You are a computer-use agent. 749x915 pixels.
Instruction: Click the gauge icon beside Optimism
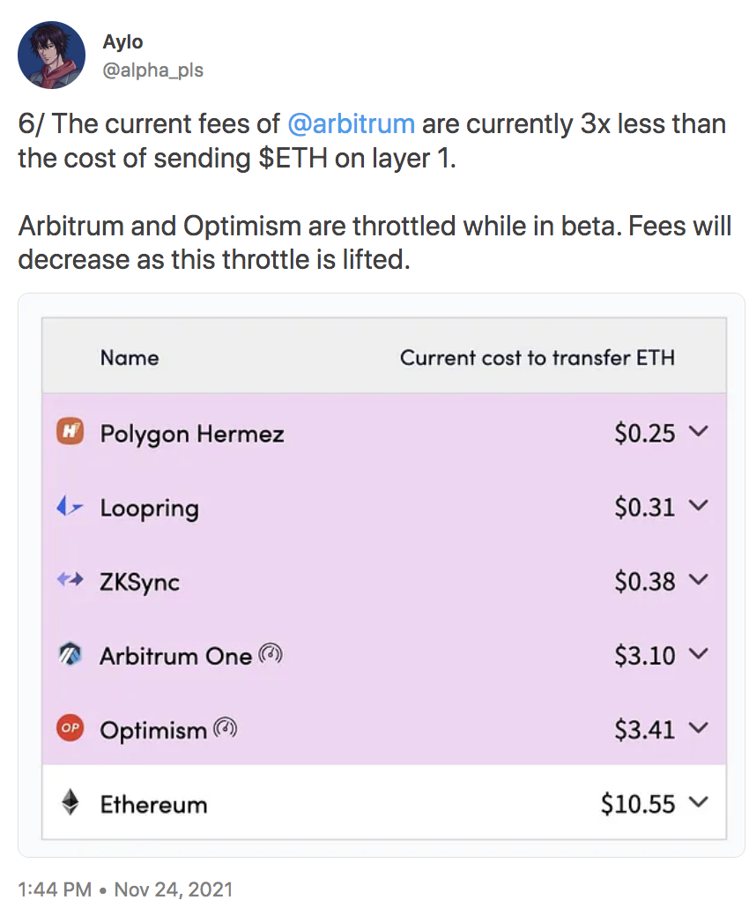click(x=226, y=728)
